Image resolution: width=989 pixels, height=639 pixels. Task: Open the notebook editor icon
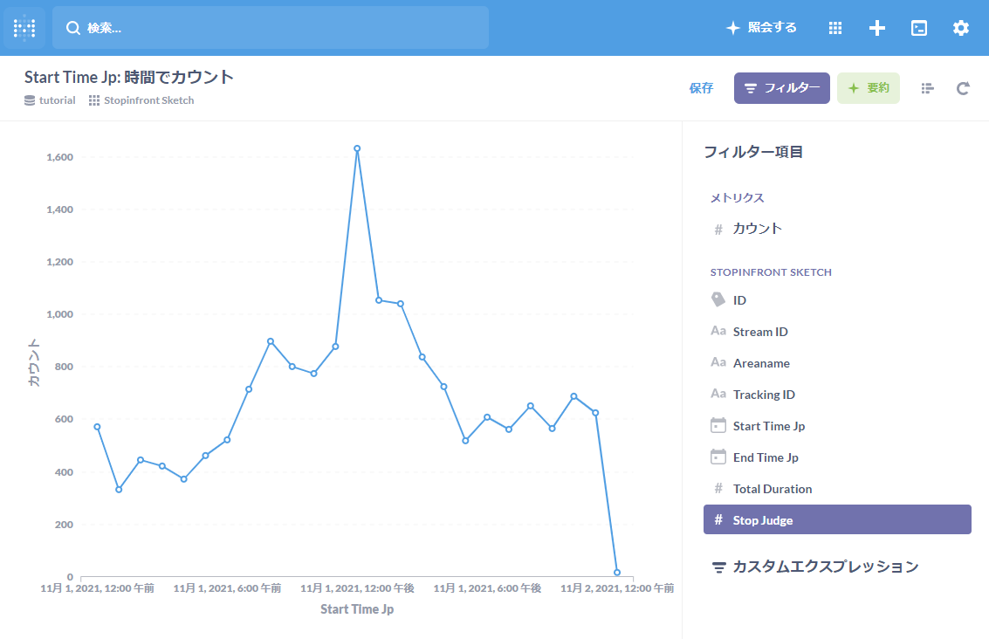pyautogui.click(x=927, y=88)
